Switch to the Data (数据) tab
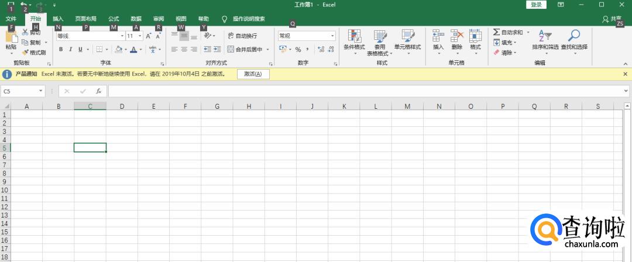Screen dimensions: 632x262 136,19
